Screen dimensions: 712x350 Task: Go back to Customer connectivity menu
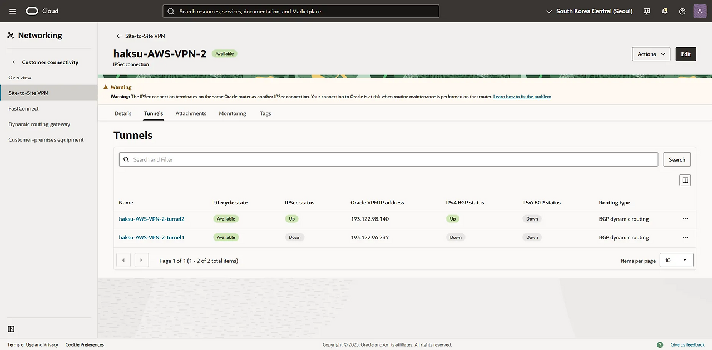(14, 62)
